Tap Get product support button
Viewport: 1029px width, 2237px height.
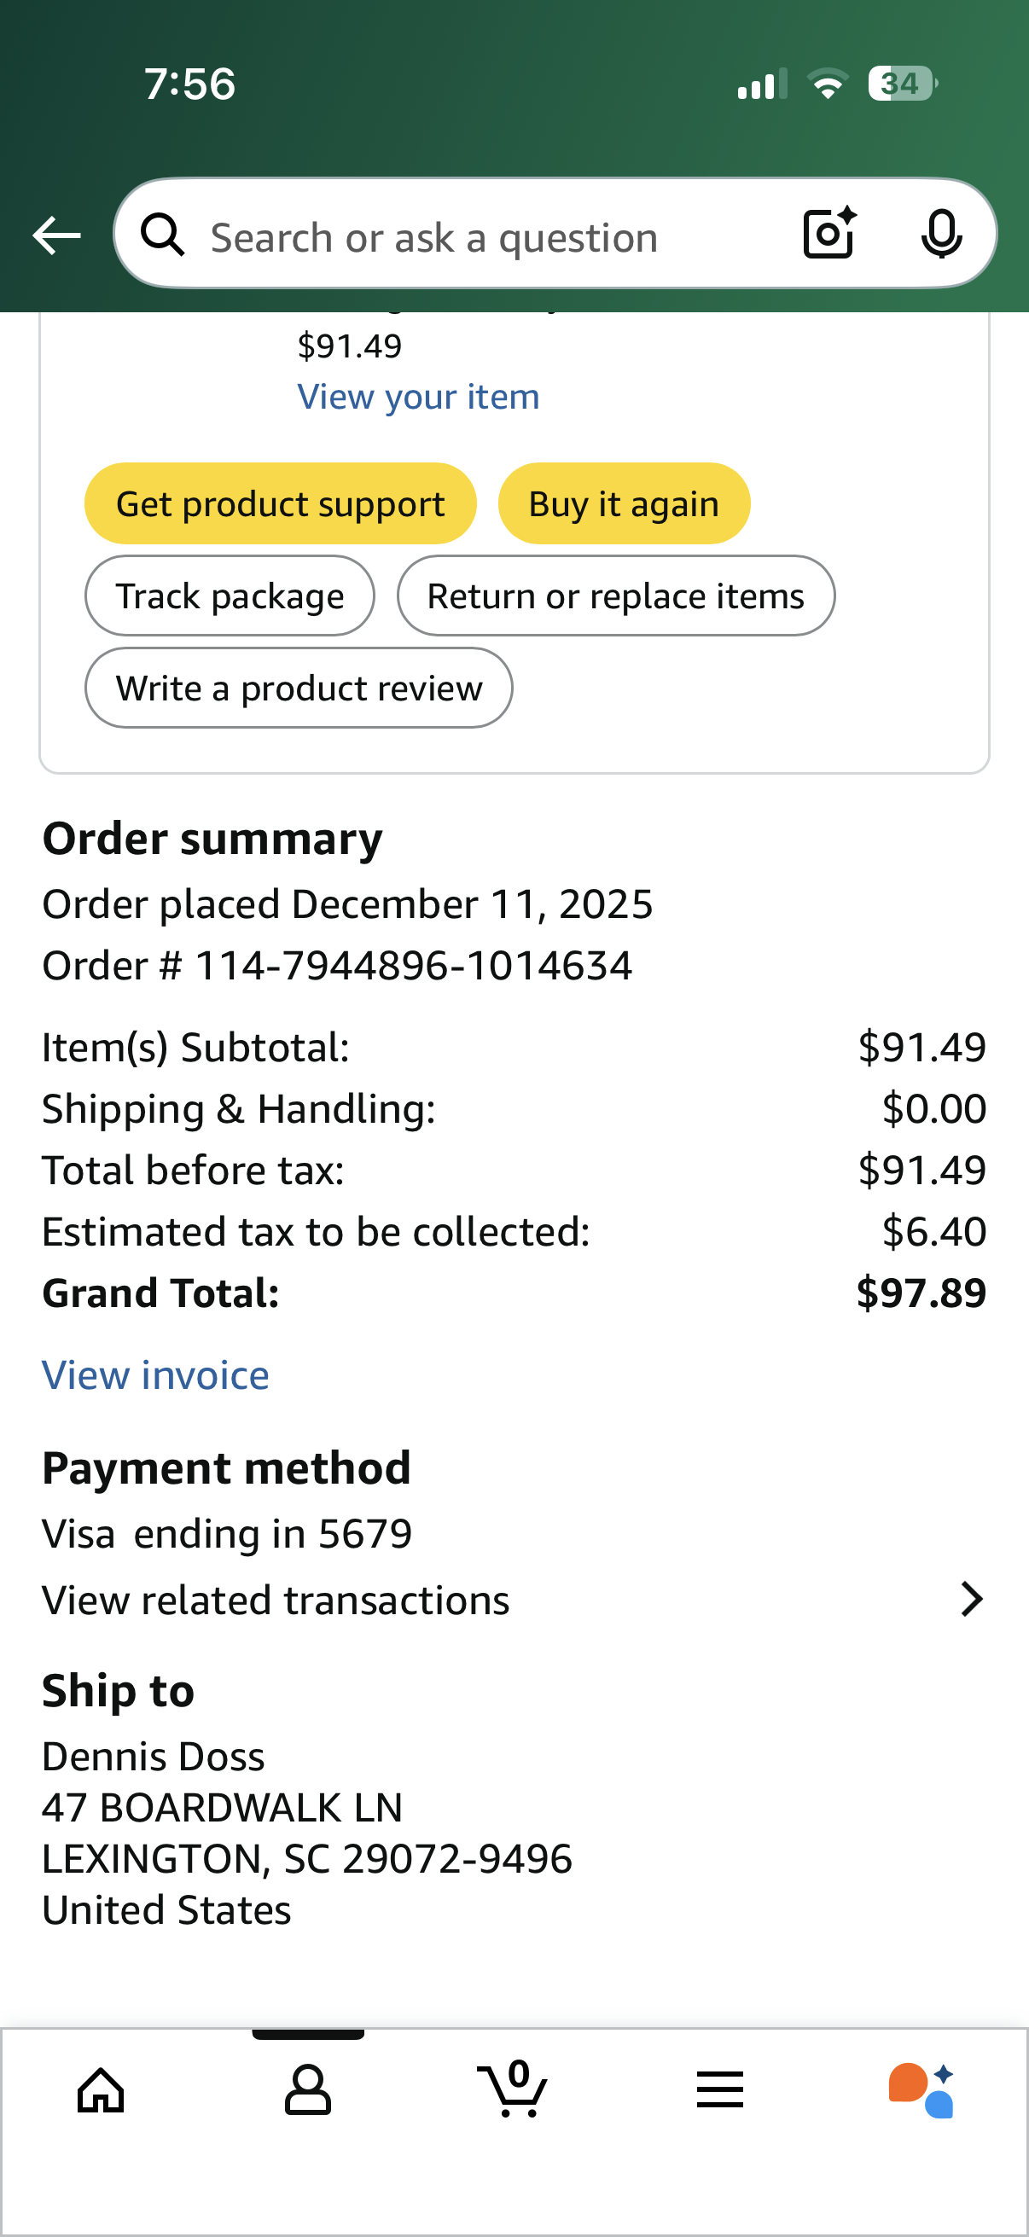click(x=281, y=503)
